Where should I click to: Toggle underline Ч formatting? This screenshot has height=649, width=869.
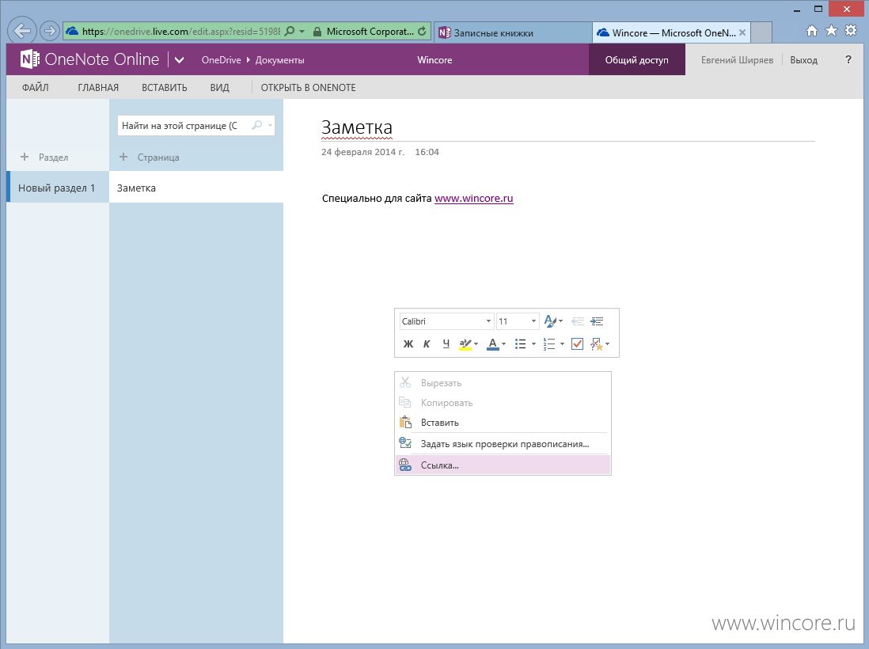pyautogui.click(x=446, y=344)
